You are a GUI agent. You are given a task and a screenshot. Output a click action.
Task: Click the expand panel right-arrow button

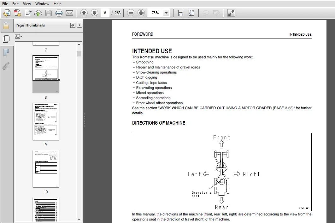tap(79, 25)
